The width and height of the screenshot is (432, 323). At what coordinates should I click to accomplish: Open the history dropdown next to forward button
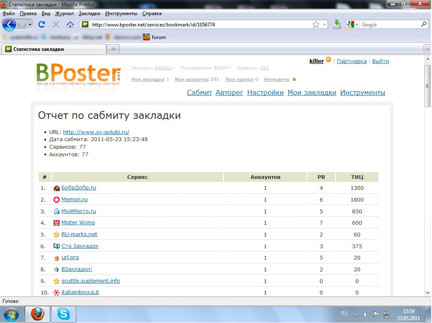point(30,25)
